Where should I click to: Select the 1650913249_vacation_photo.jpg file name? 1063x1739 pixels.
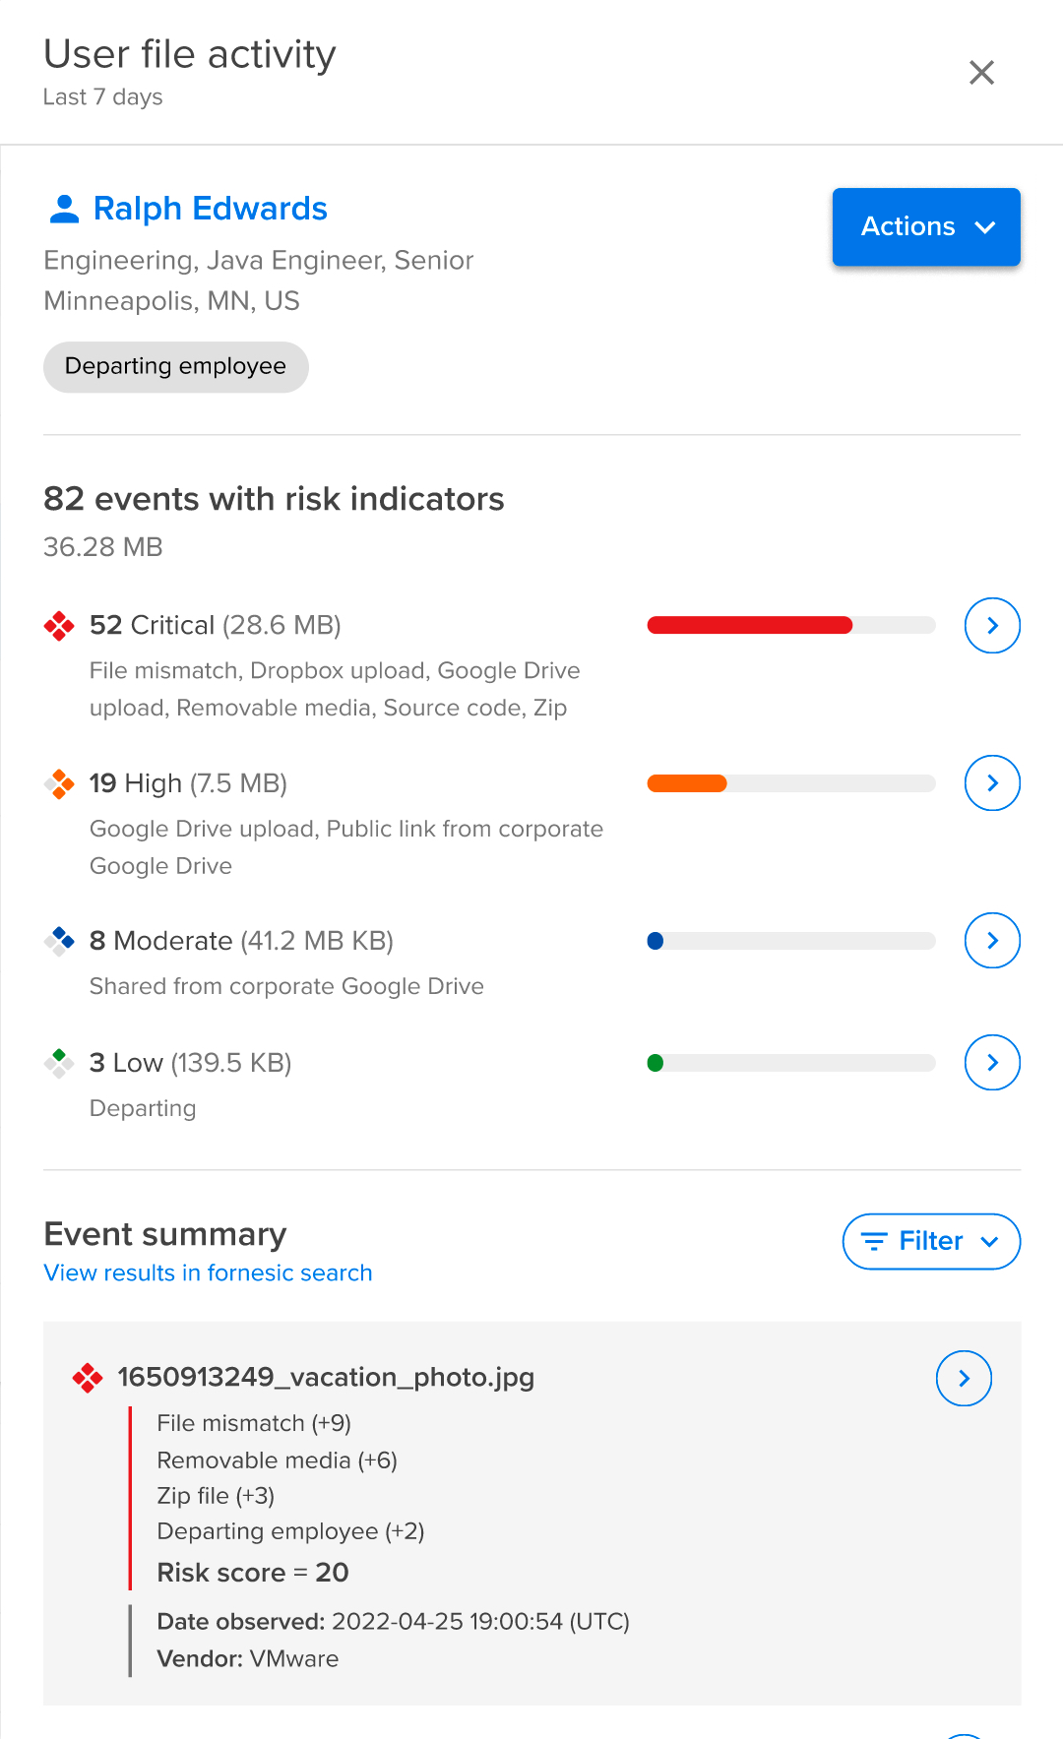tap(326, 1377)
